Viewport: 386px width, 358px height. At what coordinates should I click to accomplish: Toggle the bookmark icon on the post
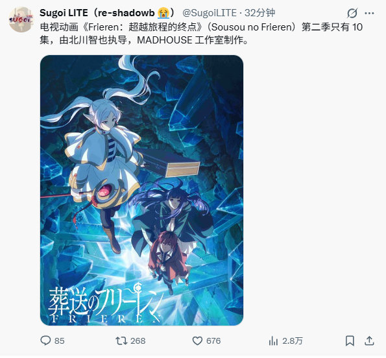(x=350, y=340)
